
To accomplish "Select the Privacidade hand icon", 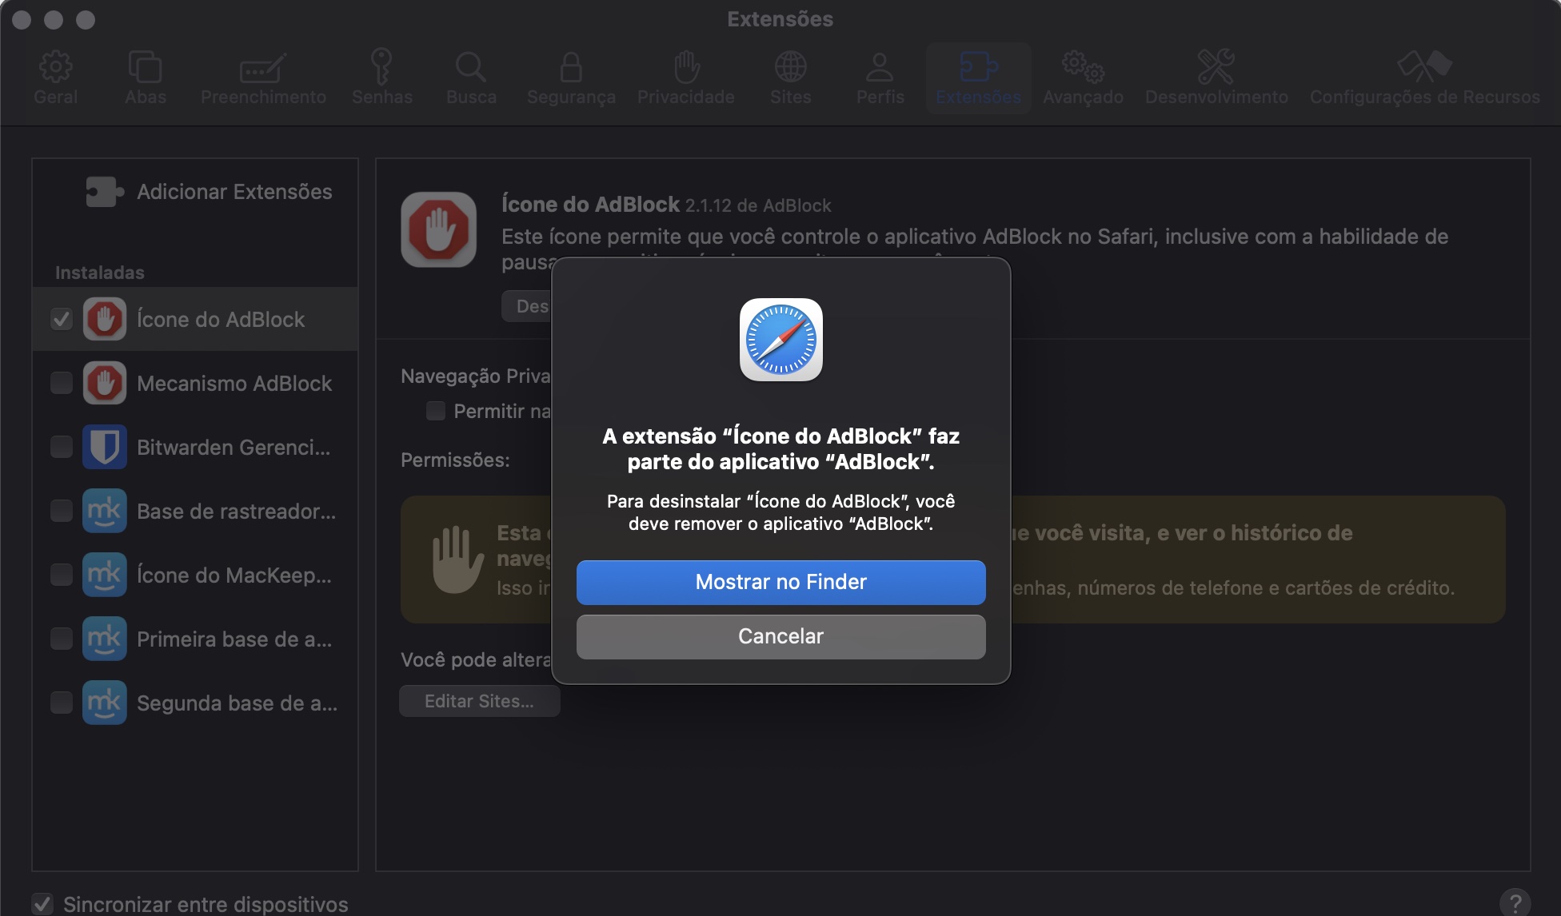I will [685, 67].
